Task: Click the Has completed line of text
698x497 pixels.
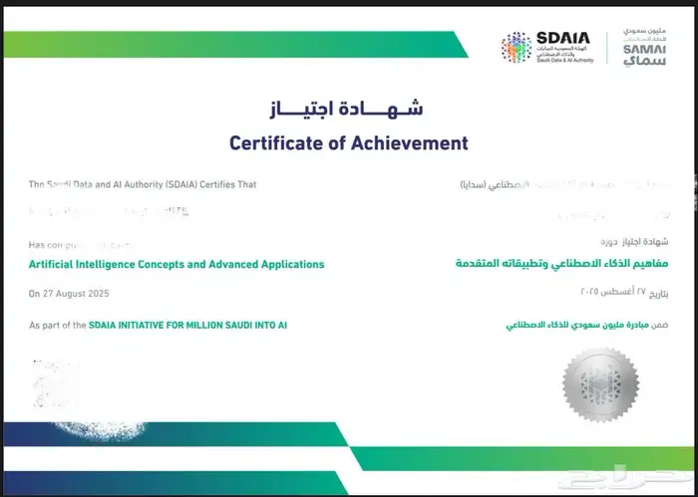Action: click(x=80, y=244)
